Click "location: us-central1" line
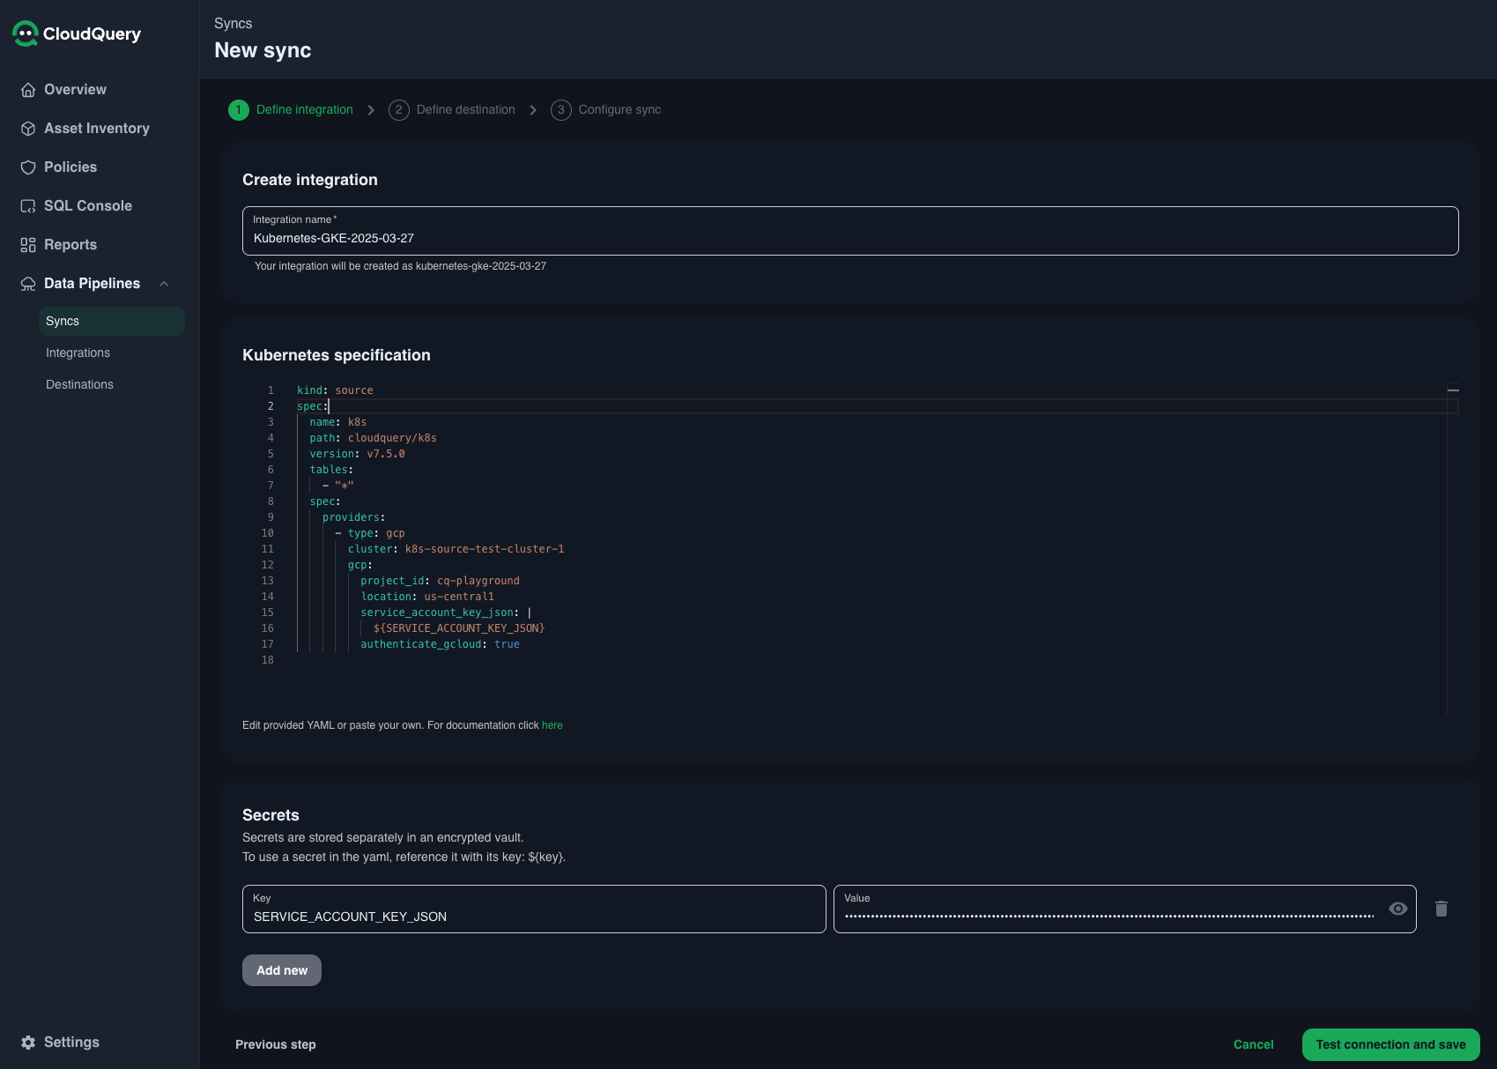Viewport: 1497px width, 1069px height. tap(427, 597)
